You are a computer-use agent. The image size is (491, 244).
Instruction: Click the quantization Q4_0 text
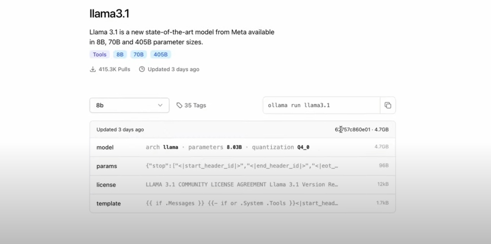click(x=281, y=147)
